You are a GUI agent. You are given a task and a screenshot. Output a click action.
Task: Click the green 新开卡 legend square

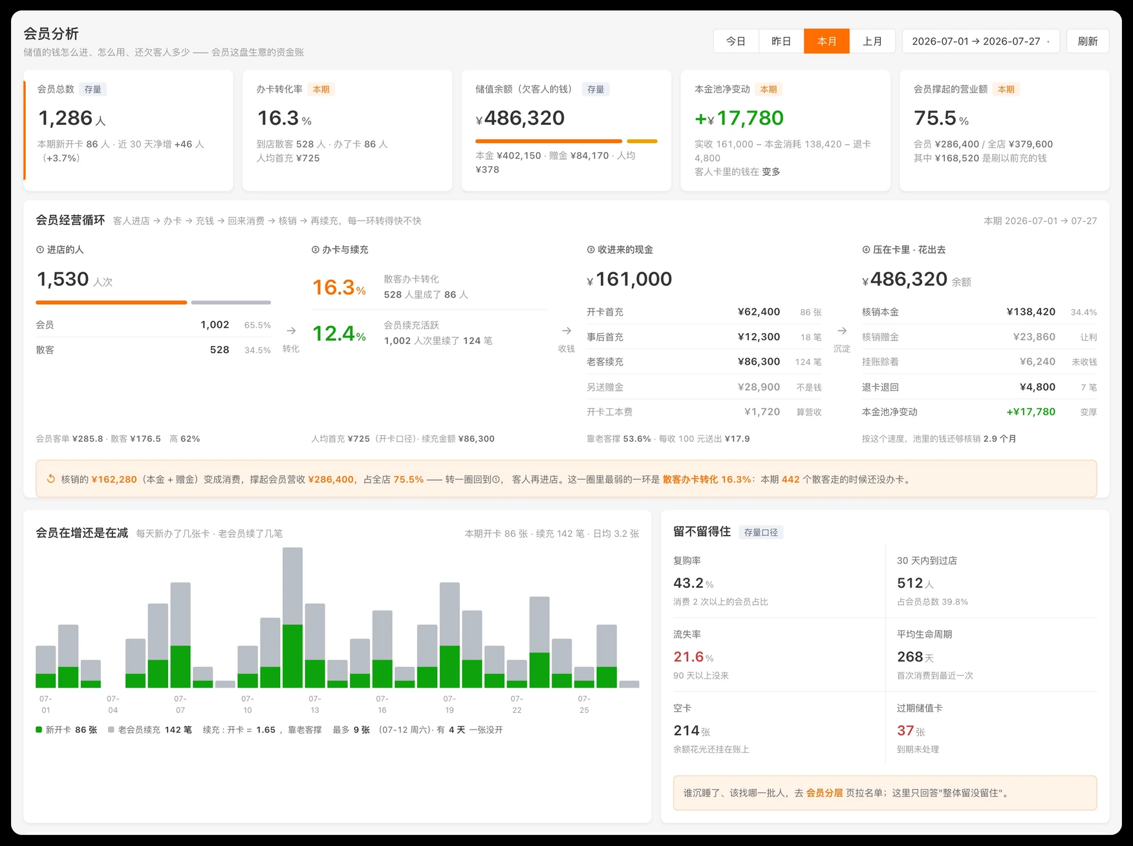pos(39,730)
